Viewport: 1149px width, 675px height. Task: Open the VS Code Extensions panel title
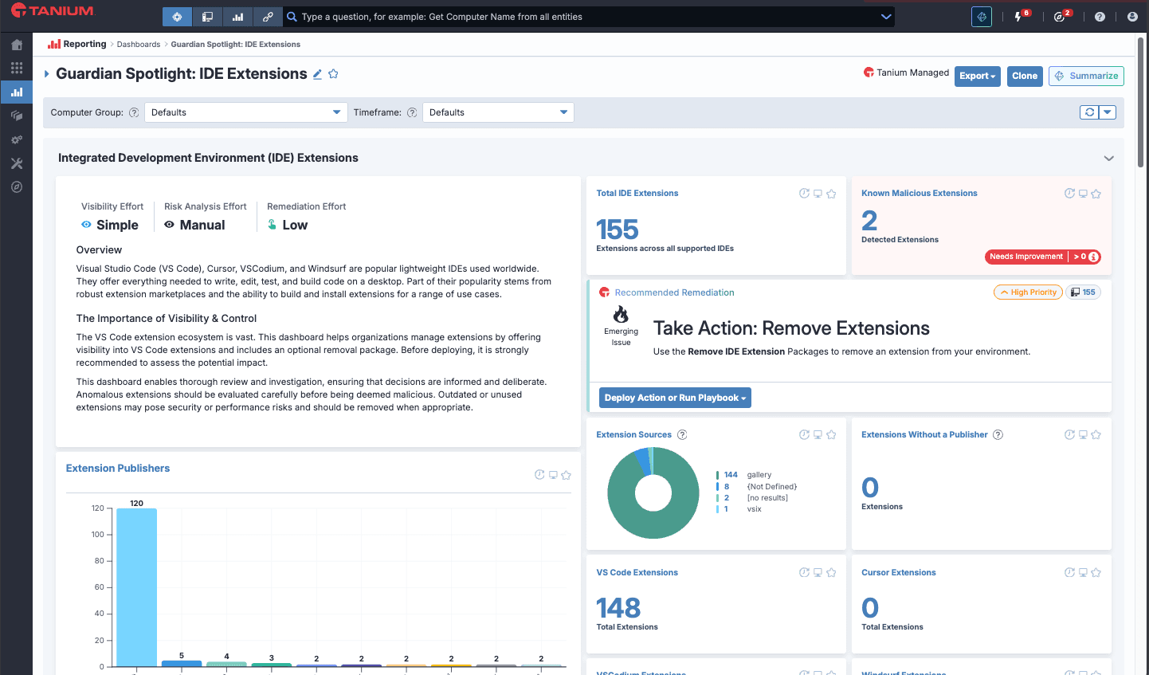pos(637,573)
